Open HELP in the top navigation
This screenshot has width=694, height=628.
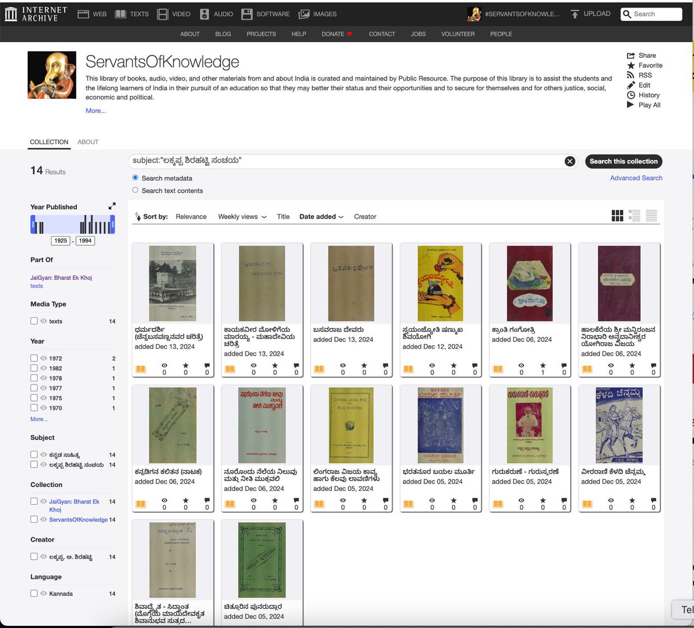tap(299, 34)
